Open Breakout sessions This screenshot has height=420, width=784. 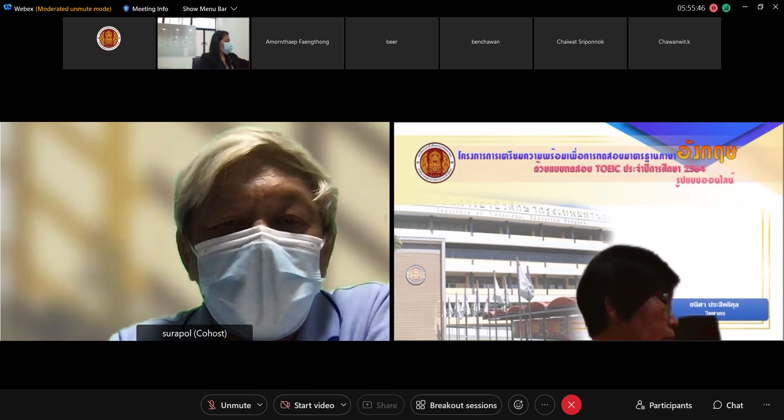[x=456, y=405]
